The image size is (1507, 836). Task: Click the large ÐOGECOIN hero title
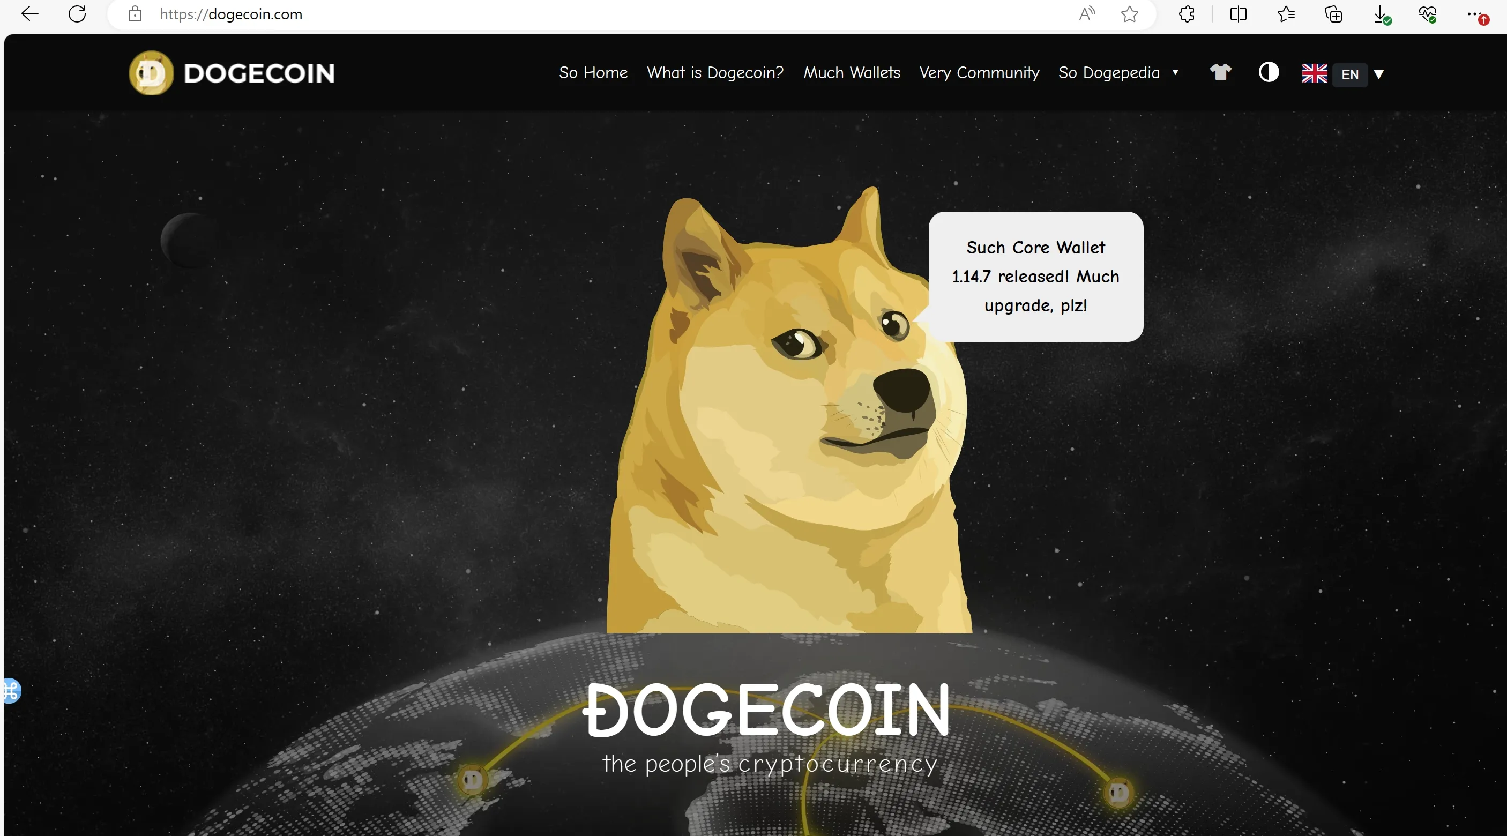click(x=766, y=710)
